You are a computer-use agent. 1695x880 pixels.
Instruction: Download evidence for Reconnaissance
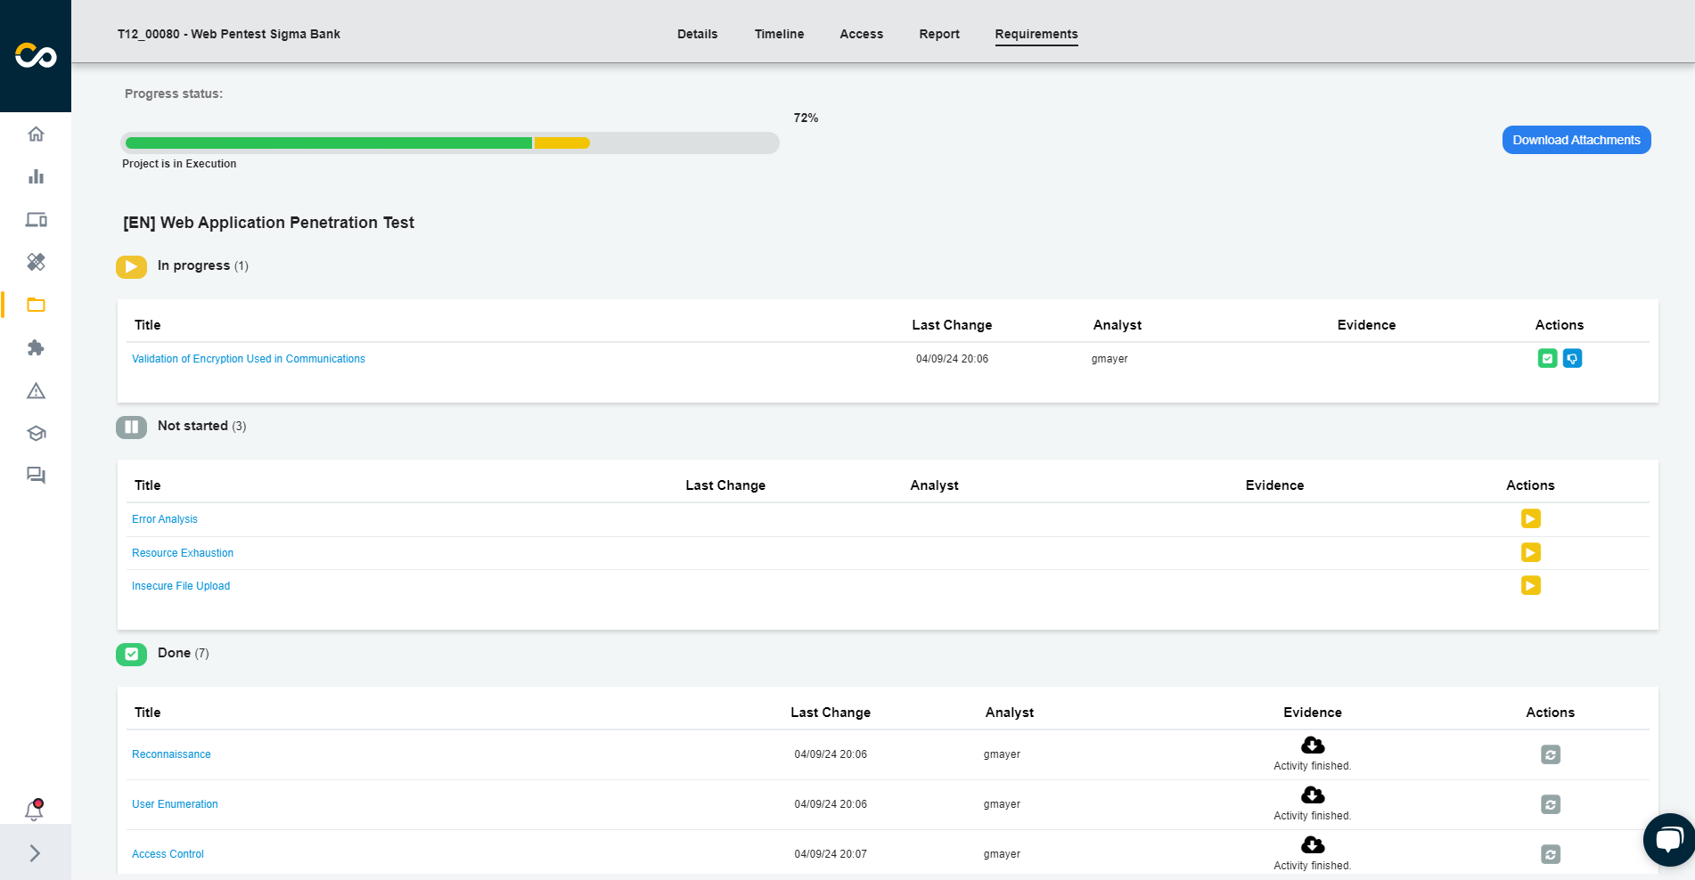click(1313, 745)
